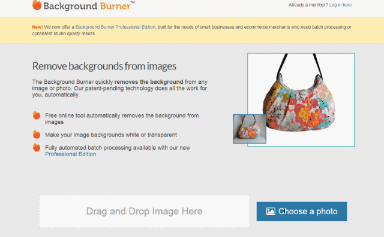Click the Drag and Drop Image Here zone
384x237 pixels.
click(x=145, y=211)
